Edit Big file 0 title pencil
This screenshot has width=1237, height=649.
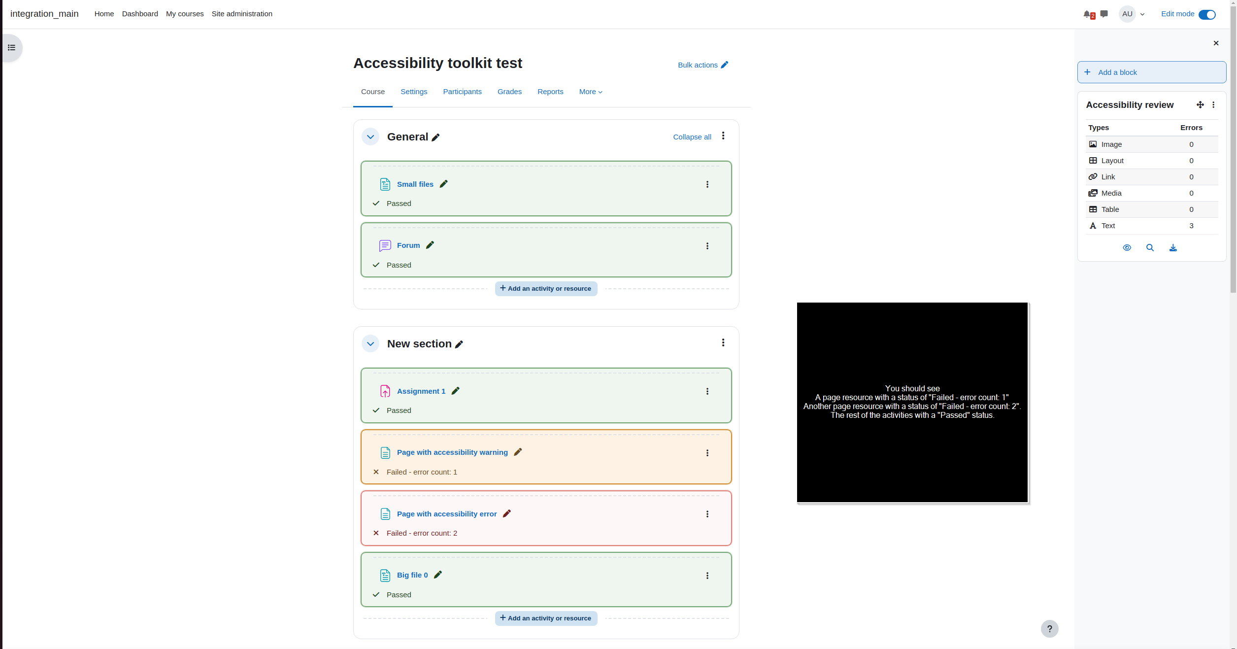tap(438, 575)
